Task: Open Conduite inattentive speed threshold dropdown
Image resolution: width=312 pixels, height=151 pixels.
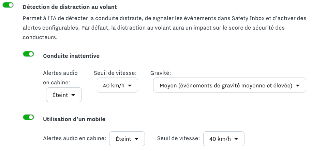Action: pos(117,85)
